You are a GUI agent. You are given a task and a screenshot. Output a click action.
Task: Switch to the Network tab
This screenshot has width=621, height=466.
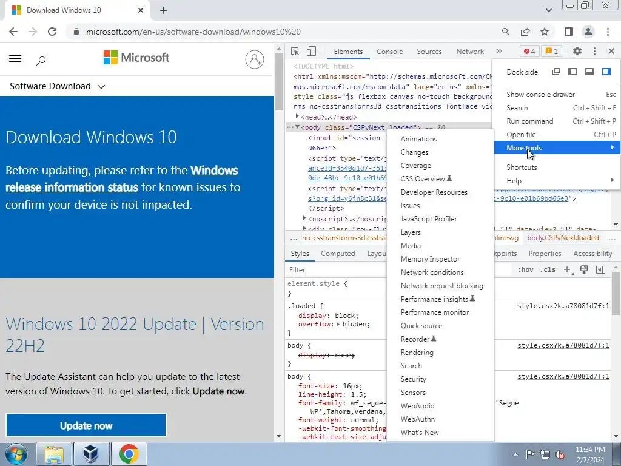pos(470,51)
